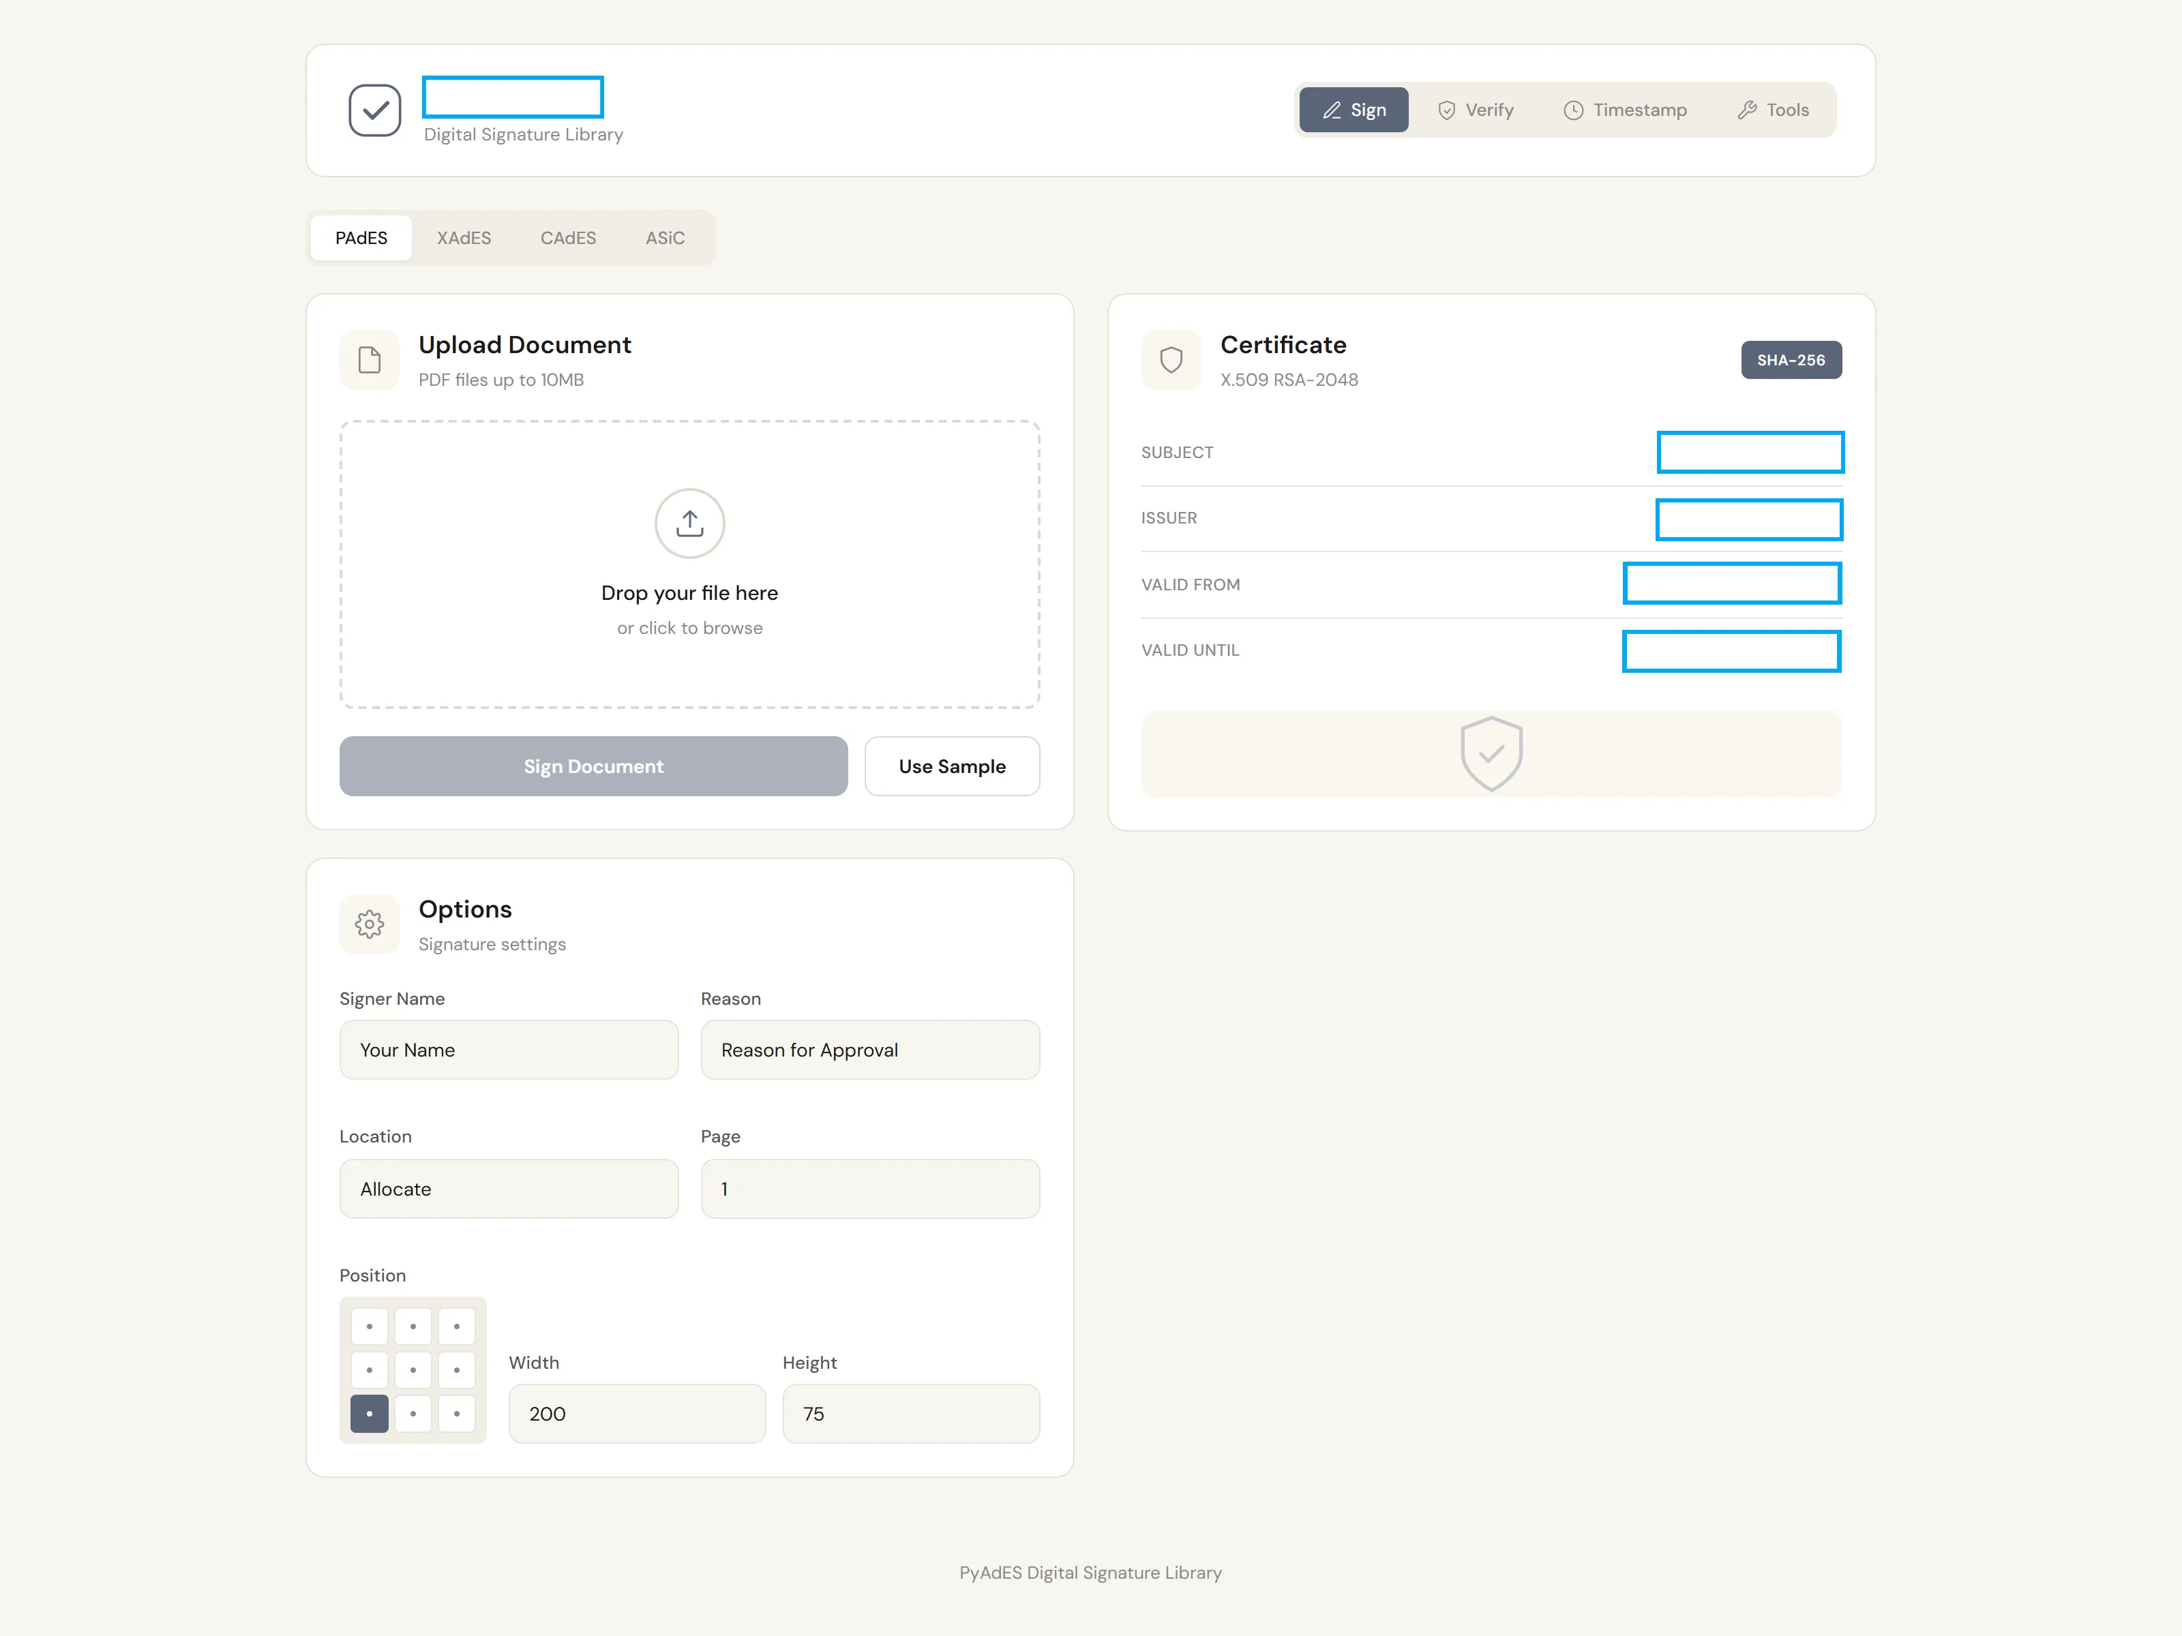Click the Reason for Approval input field

[x=870, y=1049]
